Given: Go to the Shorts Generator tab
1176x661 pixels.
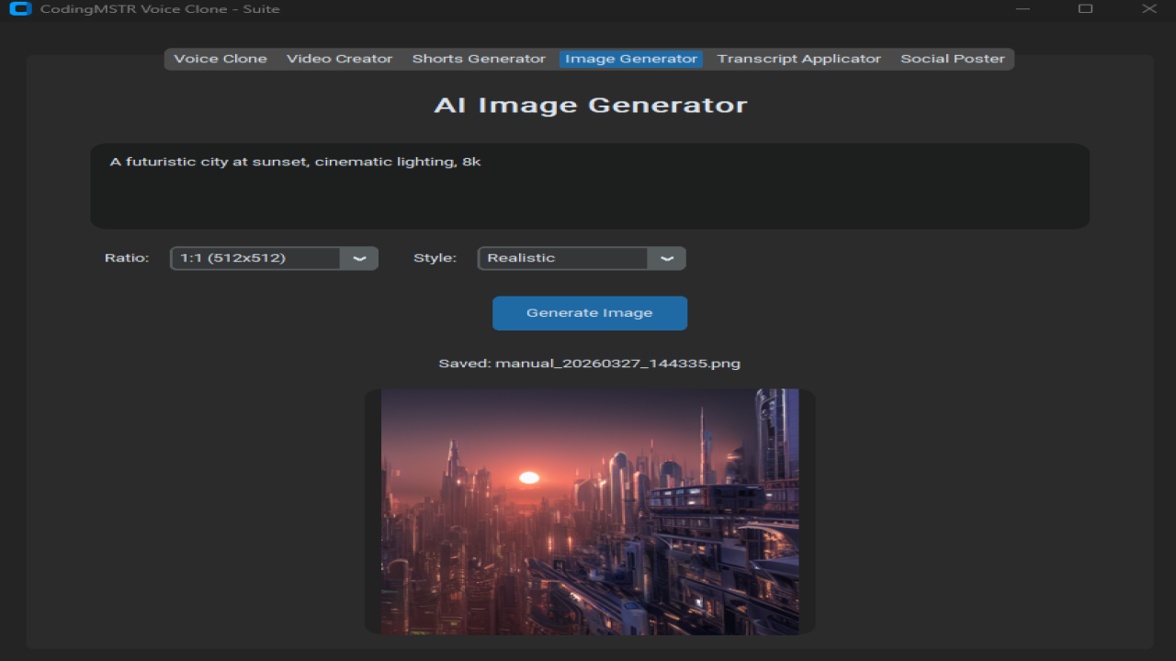Looking at the screenshot, I should 479,59.
